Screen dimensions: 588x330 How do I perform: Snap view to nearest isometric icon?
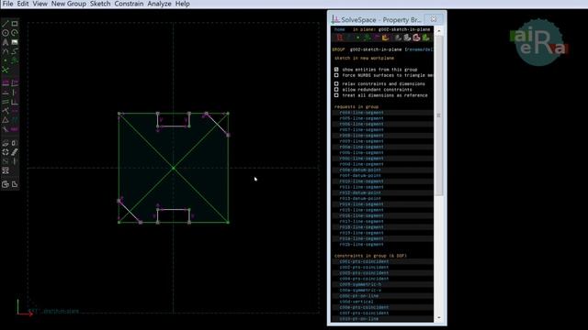pyautogui.click(x=6, y=184)
